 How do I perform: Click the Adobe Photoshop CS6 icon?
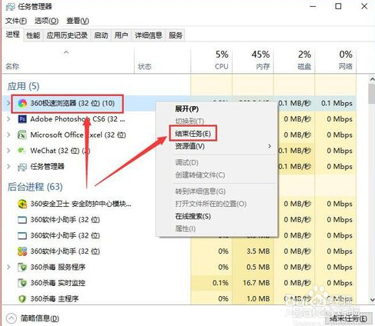point(22,119)
